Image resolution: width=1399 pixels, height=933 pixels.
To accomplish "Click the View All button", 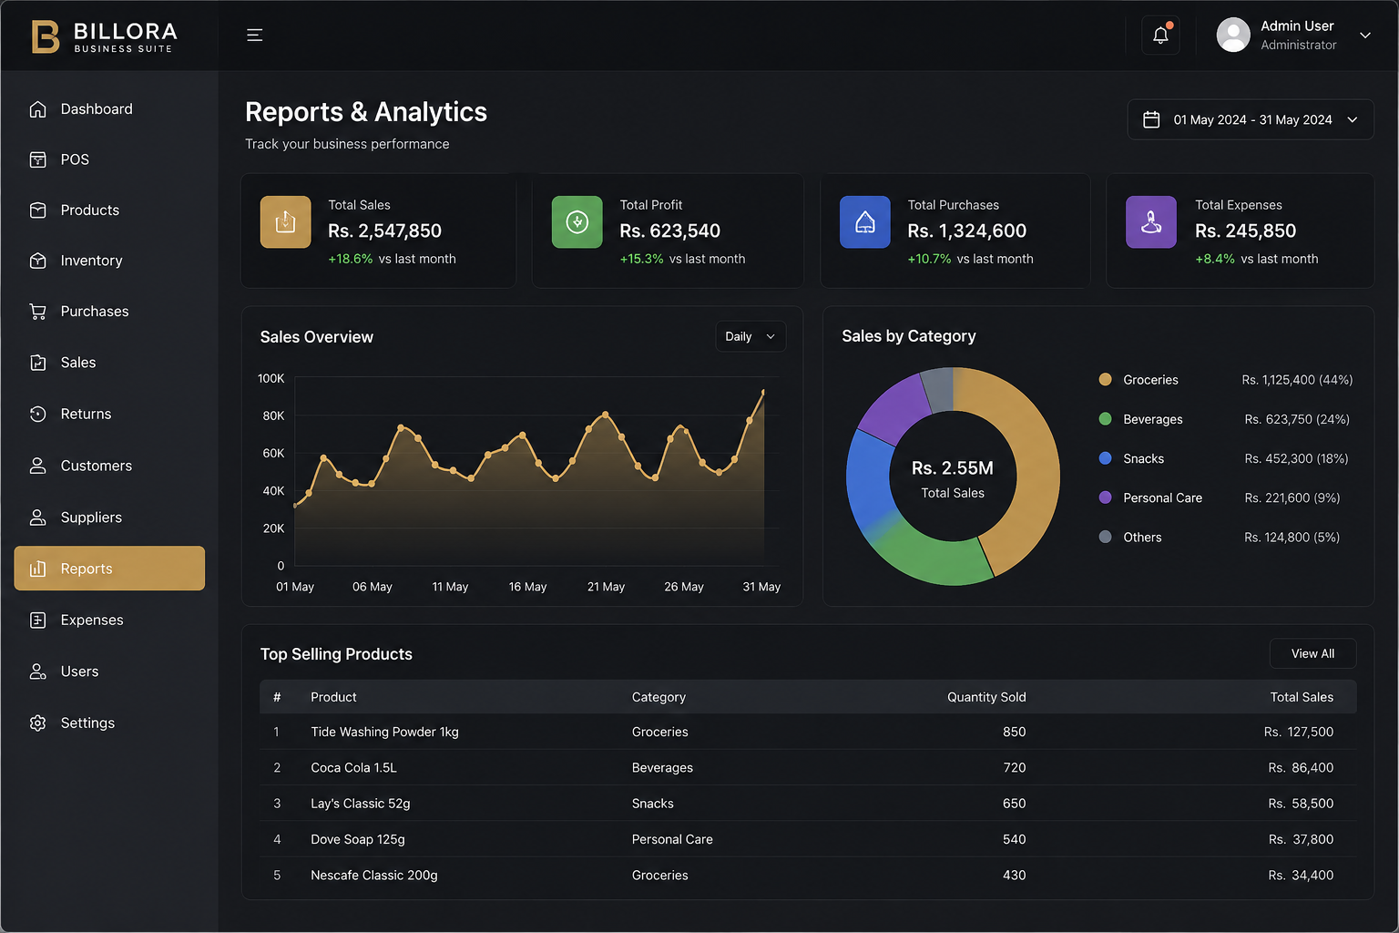I will pos(1312,654).
